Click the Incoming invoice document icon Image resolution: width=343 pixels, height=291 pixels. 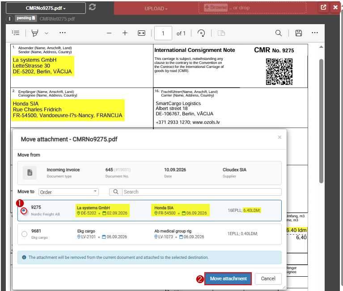pos(30,173)
